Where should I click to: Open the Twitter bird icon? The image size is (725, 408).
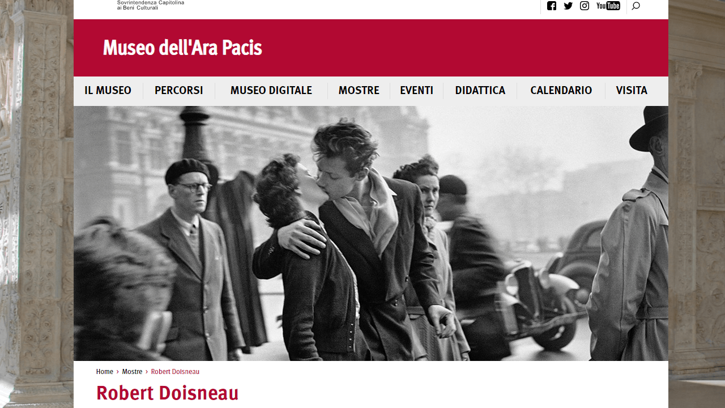568,6
